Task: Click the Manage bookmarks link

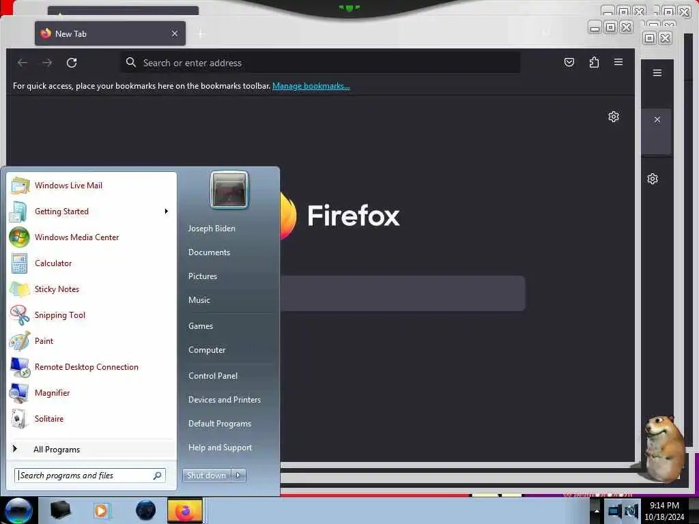Action: [x=311, y=86]
